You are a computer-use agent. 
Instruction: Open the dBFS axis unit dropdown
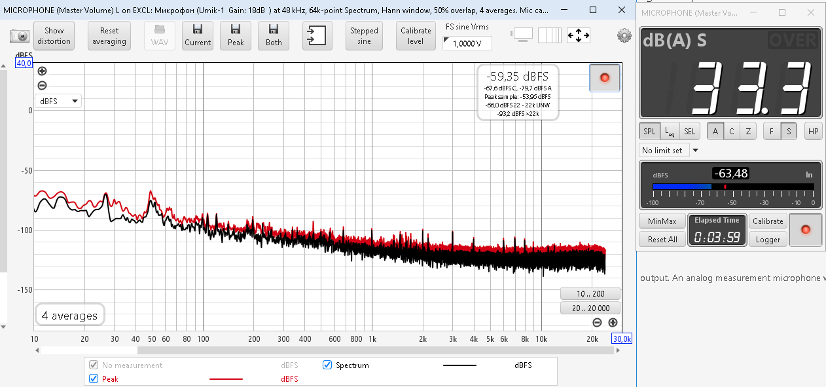point(58,101)
